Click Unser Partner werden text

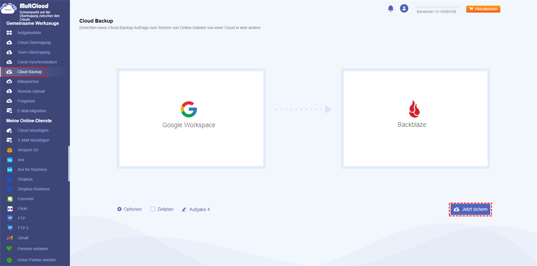[x=37, y=260]
